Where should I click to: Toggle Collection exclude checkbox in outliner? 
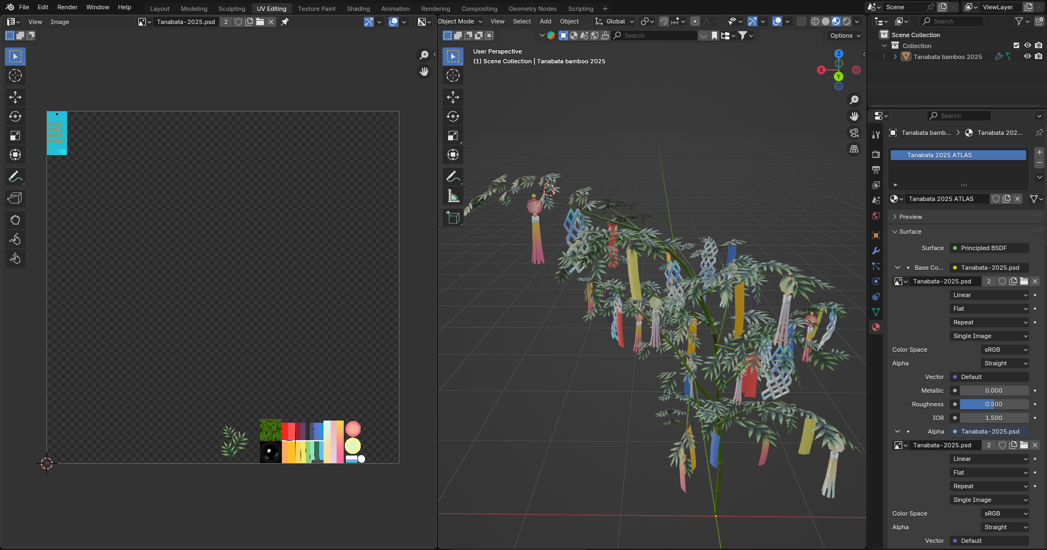1016,45
